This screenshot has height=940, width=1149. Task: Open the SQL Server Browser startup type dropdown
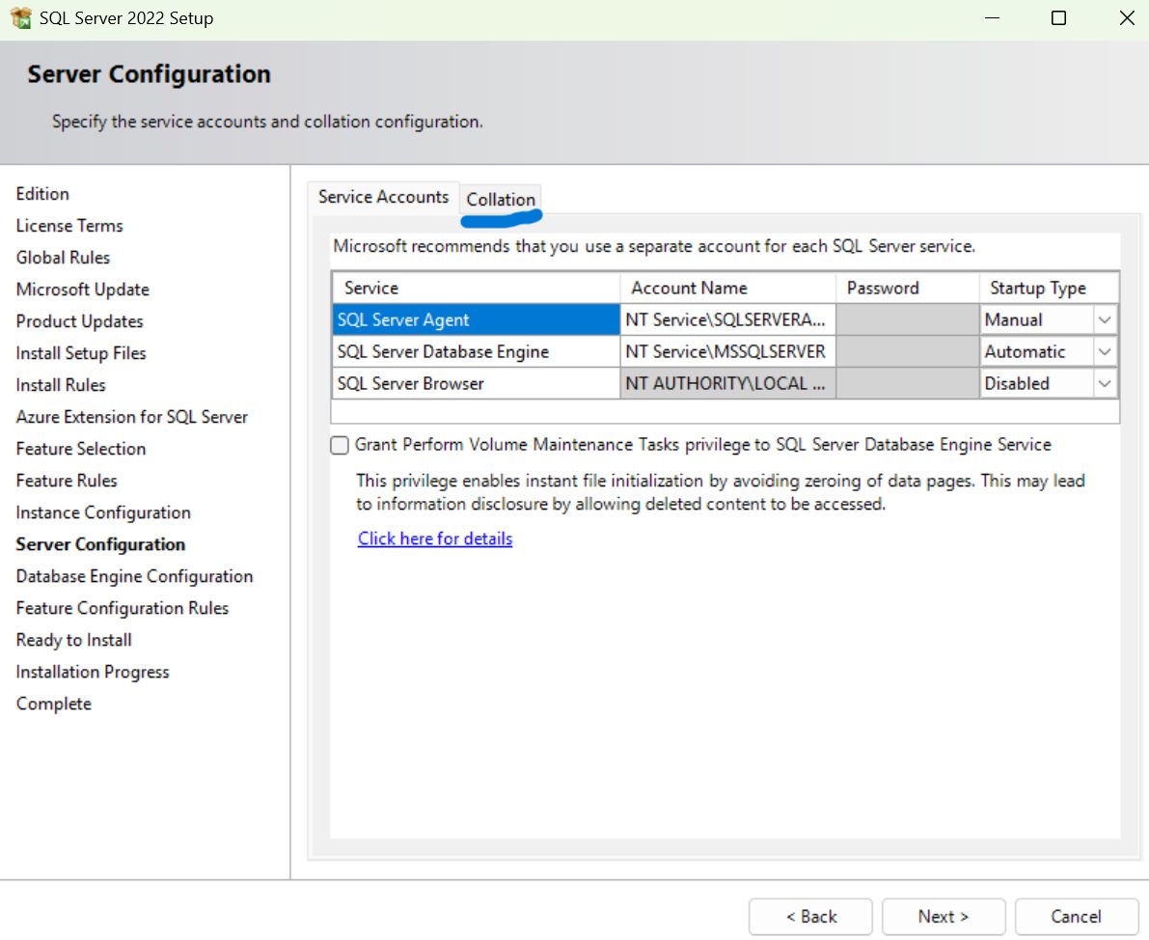coord(1106,383)
